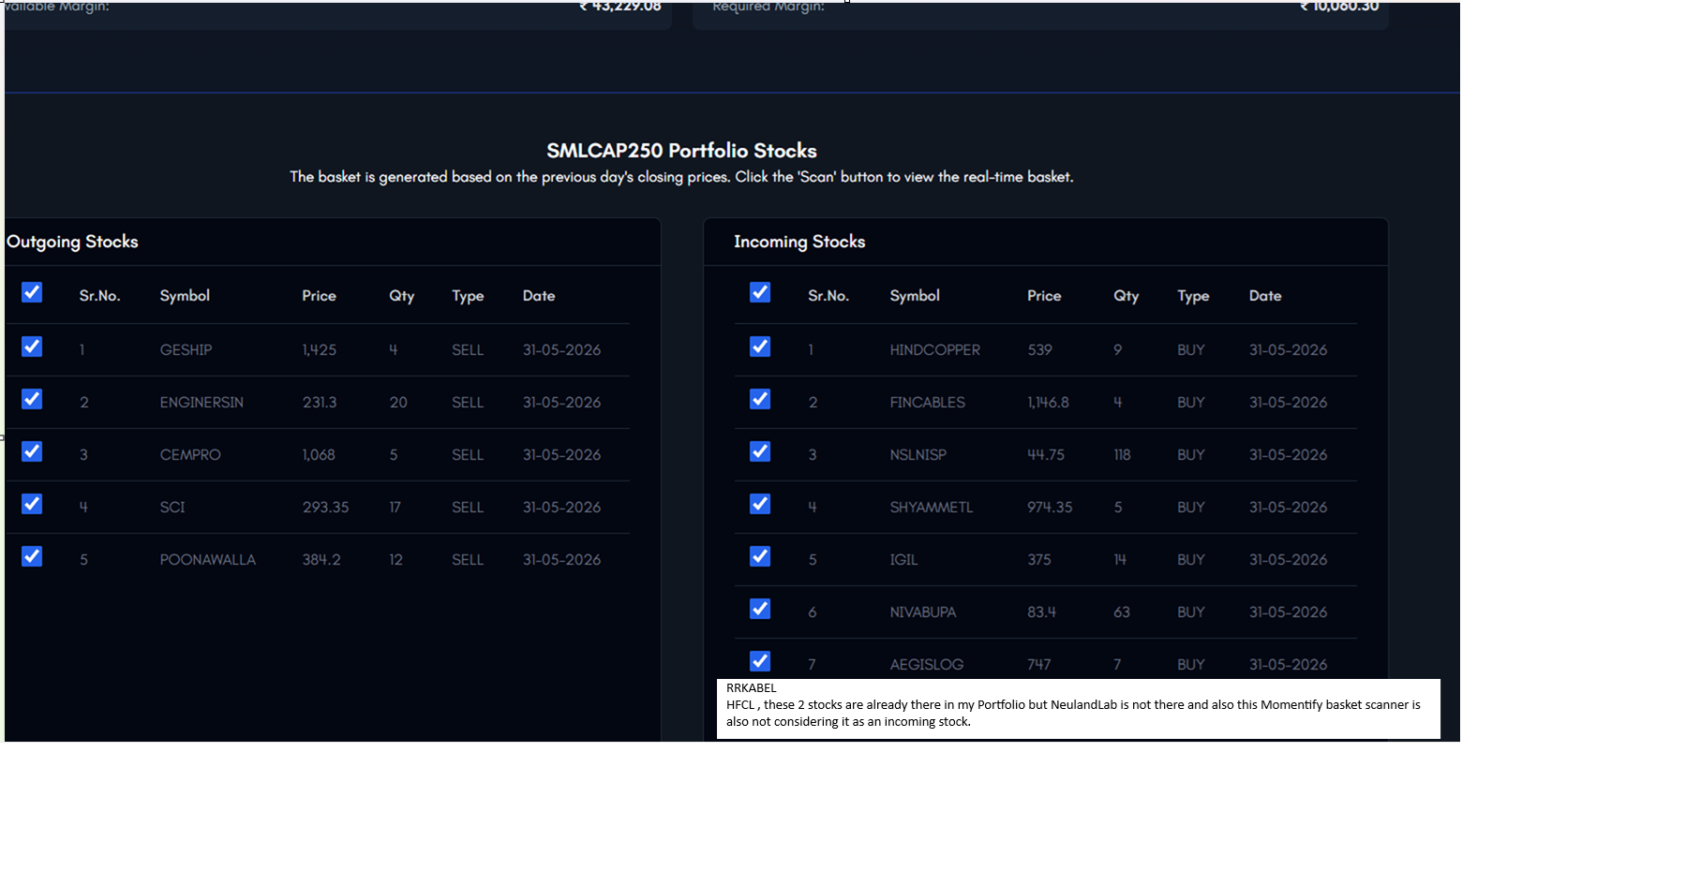The height and width of the screenshot is (870, 1686).
Task: Click Qty column header in Outgoing Stocks
Action: tap(401, 296)
